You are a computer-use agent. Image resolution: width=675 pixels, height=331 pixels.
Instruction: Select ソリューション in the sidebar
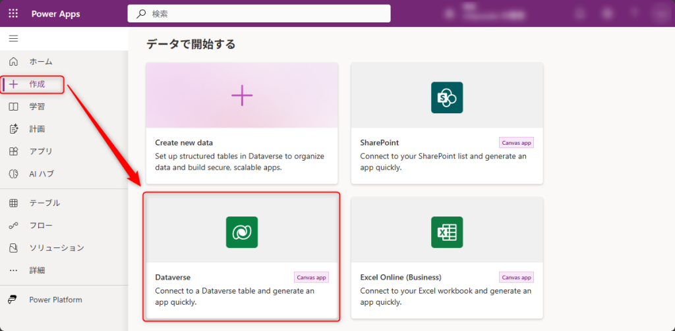coord(56,248)
